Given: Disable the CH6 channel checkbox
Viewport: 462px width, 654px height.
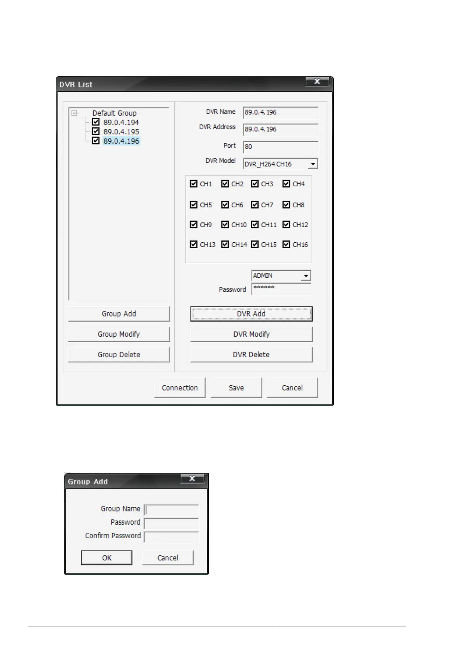Looking at the screenshot, I should 225,204.
